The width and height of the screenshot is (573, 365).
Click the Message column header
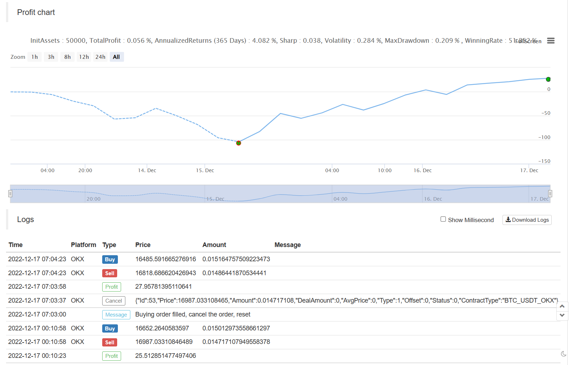click(x=288, y=245)
